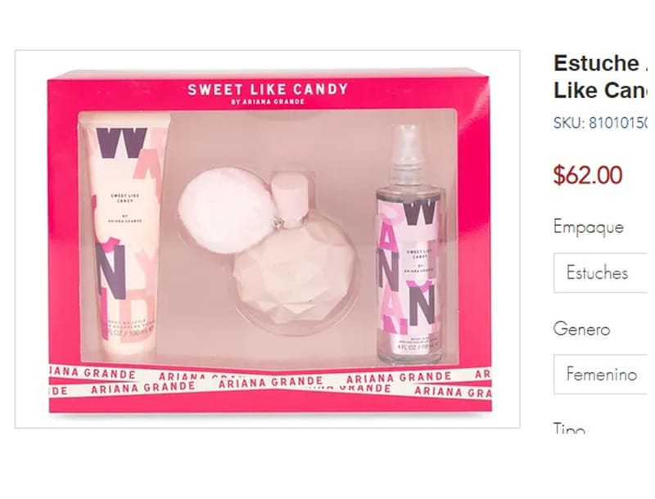The width and height of the screenshot is (655, 499).
Task: Click the Genero field label
Action: (x=581, y=329)
